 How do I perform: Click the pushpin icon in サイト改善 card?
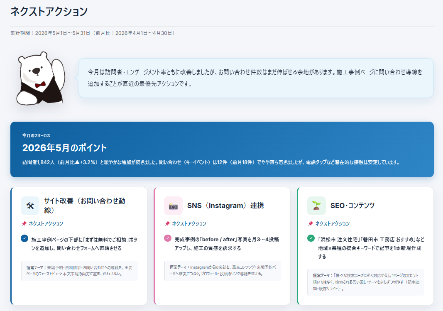tap(24, 224)
